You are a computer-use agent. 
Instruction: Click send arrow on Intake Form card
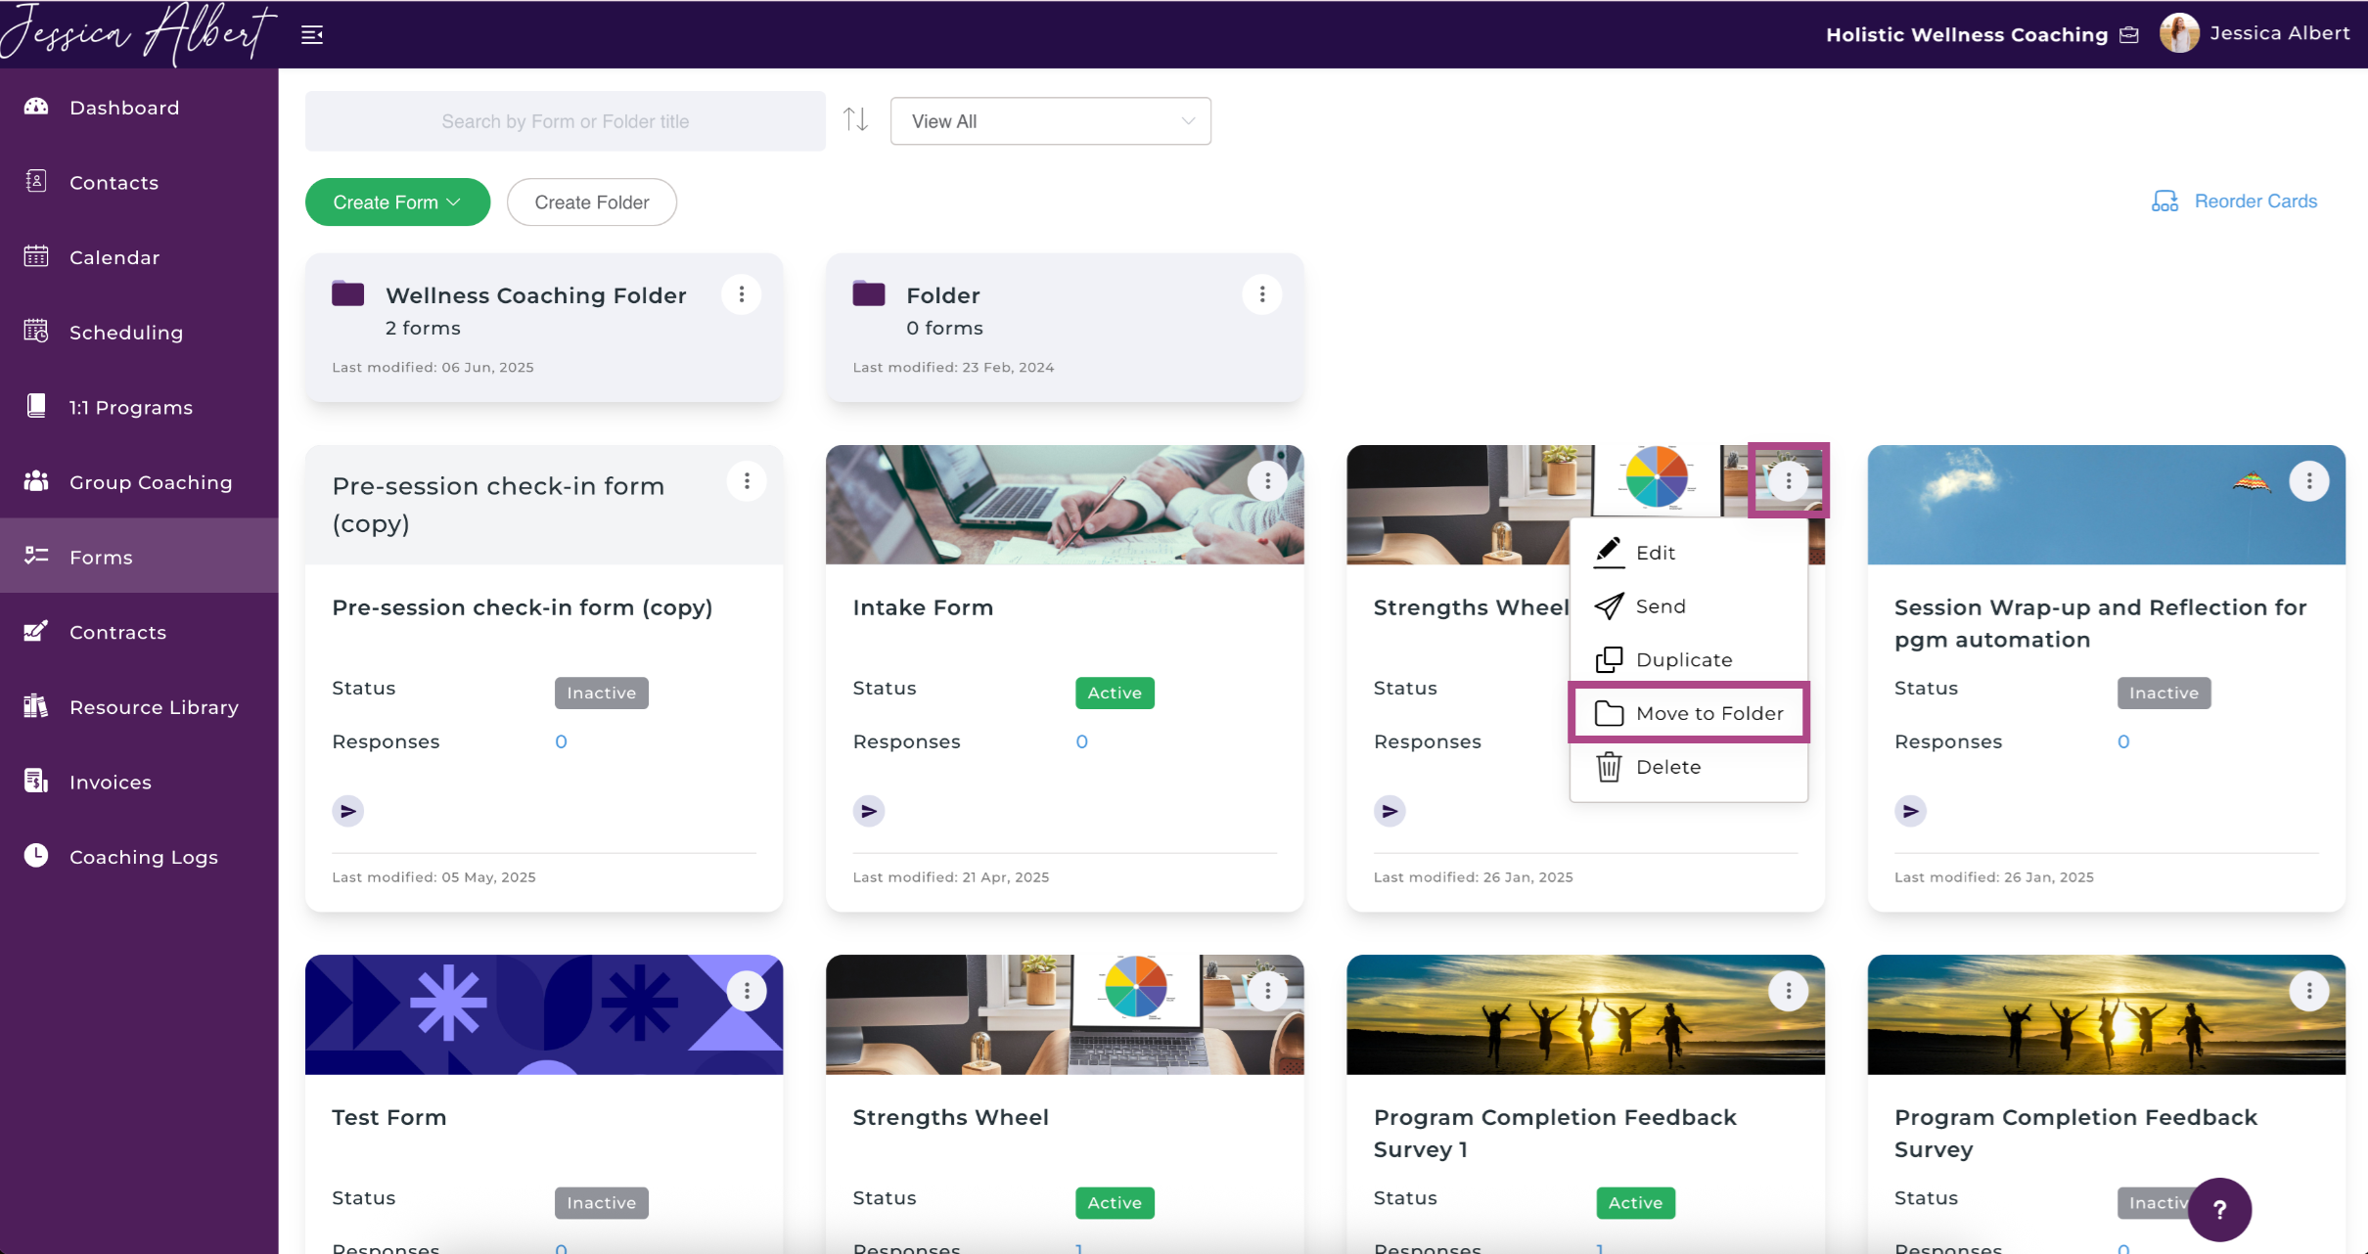tap(869, 811)
